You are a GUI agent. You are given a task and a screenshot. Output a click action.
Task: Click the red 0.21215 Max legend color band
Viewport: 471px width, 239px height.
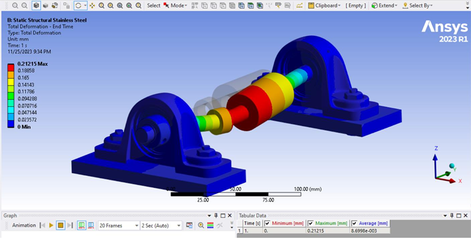tap(11, 67)
